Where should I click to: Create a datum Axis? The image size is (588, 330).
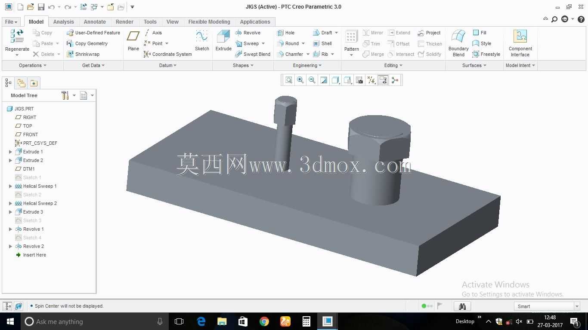coord(153,33)
